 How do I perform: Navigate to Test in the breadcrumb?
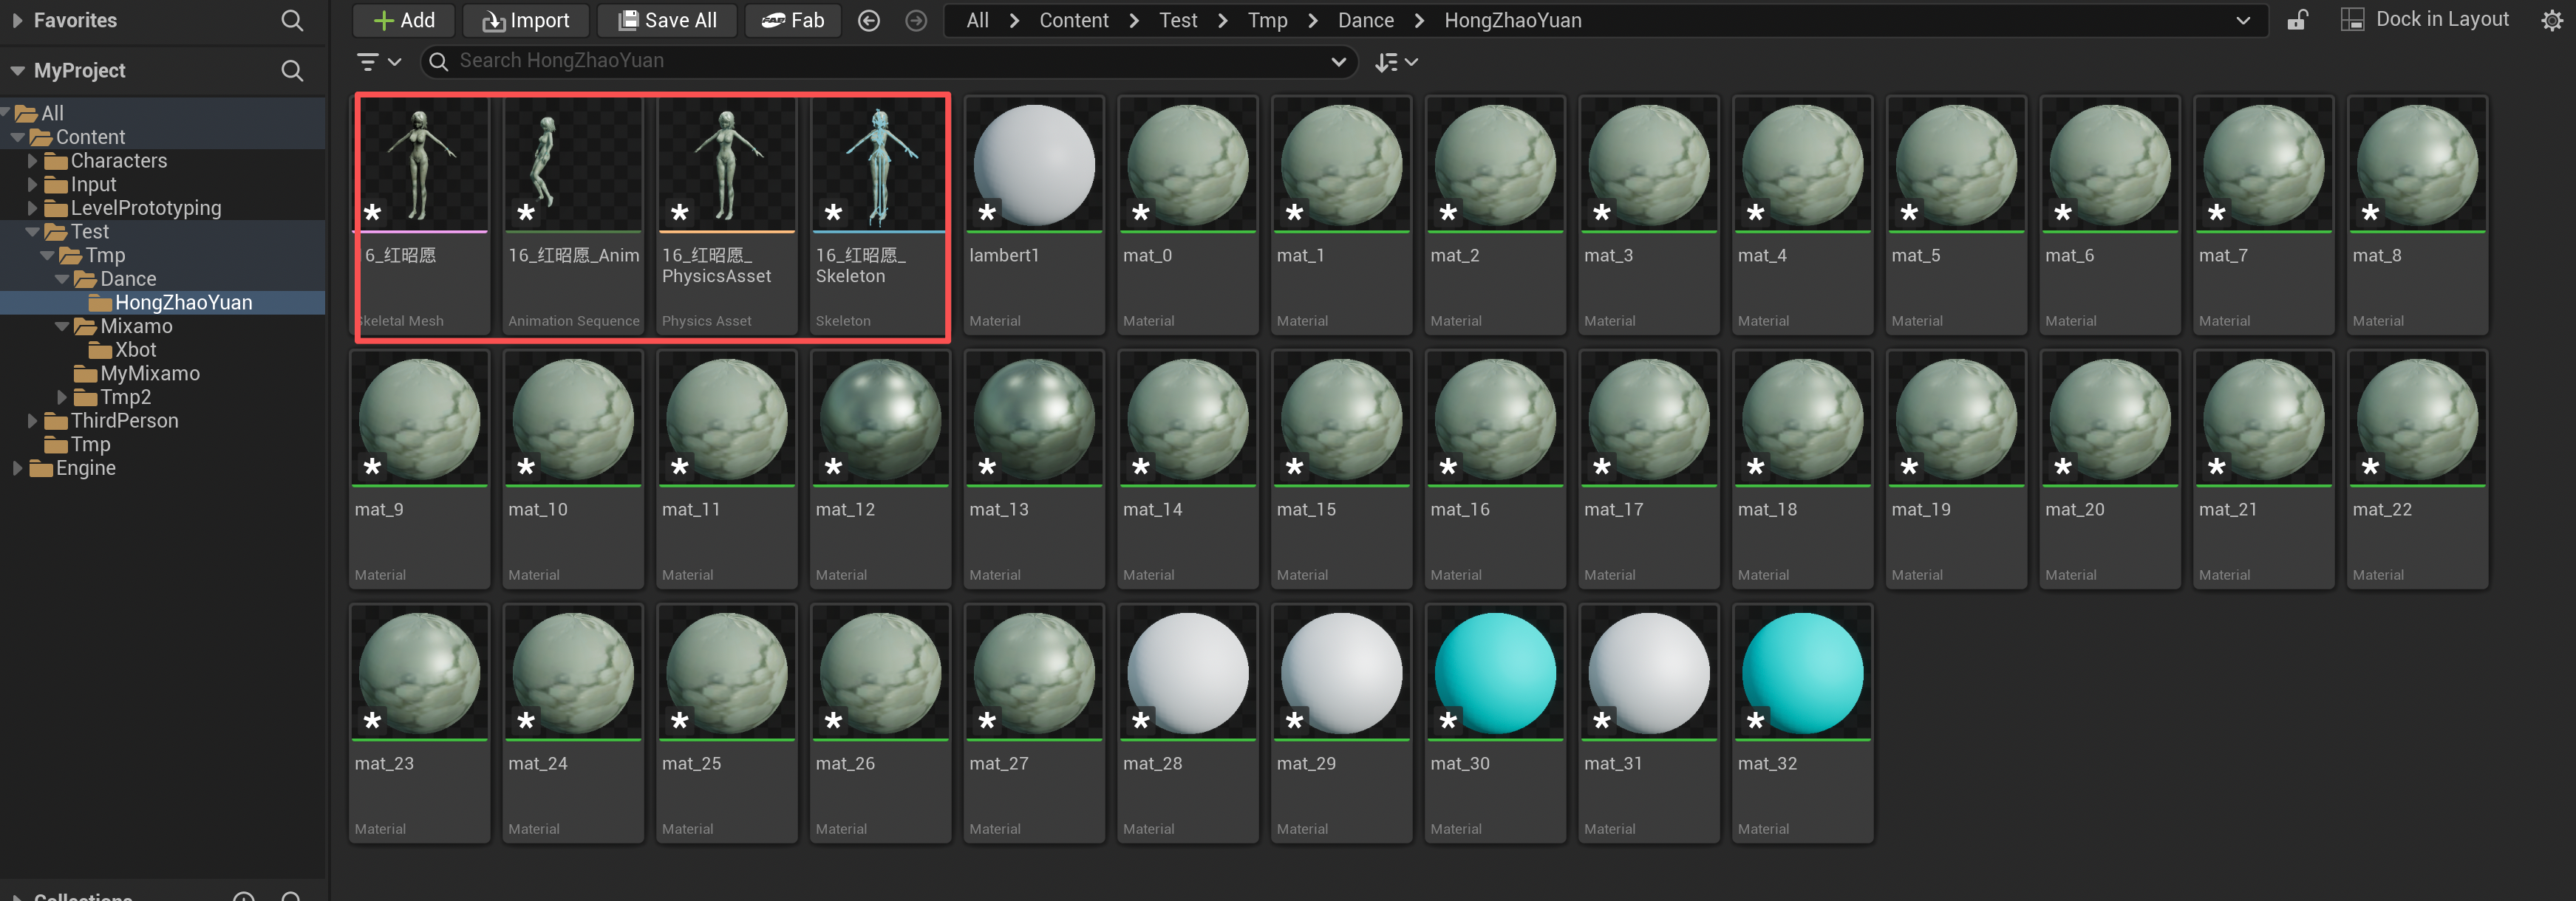tap(1178, 20)
